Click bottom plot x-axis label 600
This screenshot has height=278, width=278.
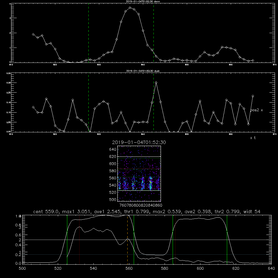(200, 268)
